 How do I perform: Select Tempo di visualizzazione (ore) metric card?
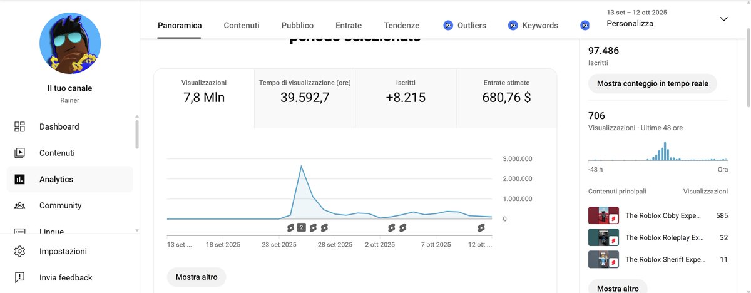point(305,98)
